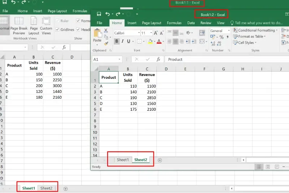Click Undo arrow in Book1:2 window
The width and height of the screenshot is (289, 193).
point(108,14)
